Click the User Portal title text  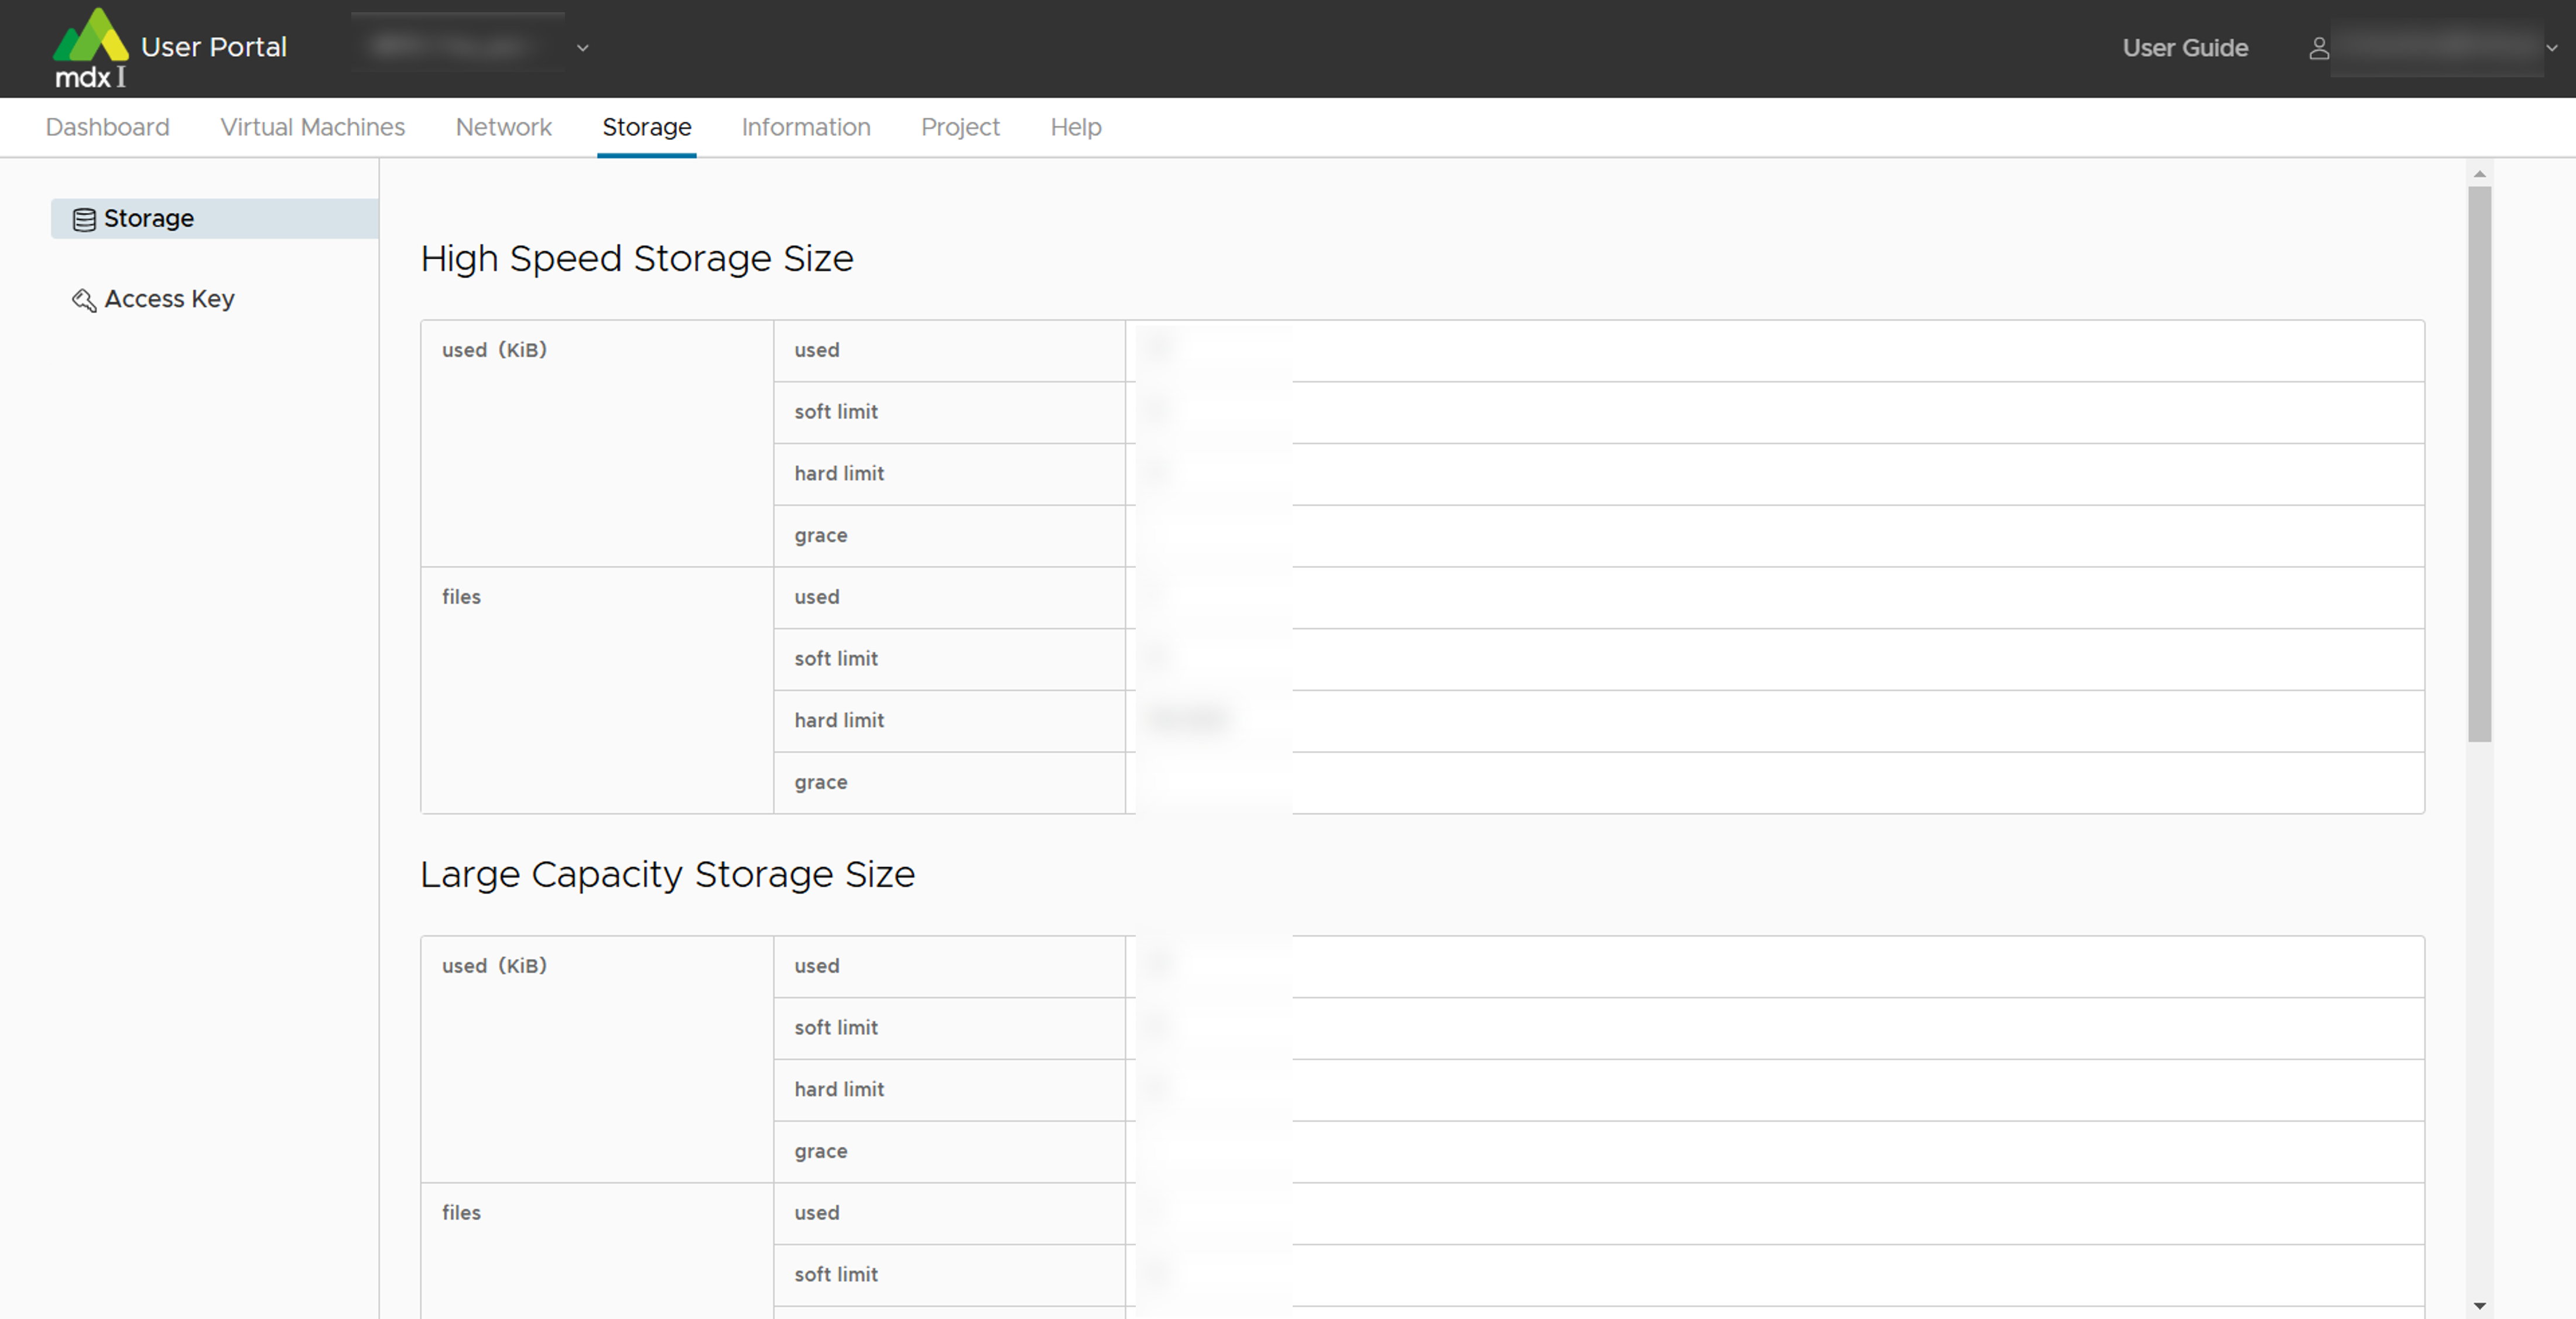point(213,47)
